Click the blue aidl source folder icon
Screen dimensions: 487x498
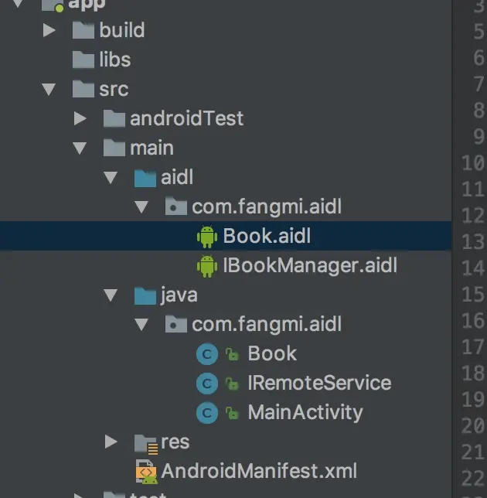(145, 178)
